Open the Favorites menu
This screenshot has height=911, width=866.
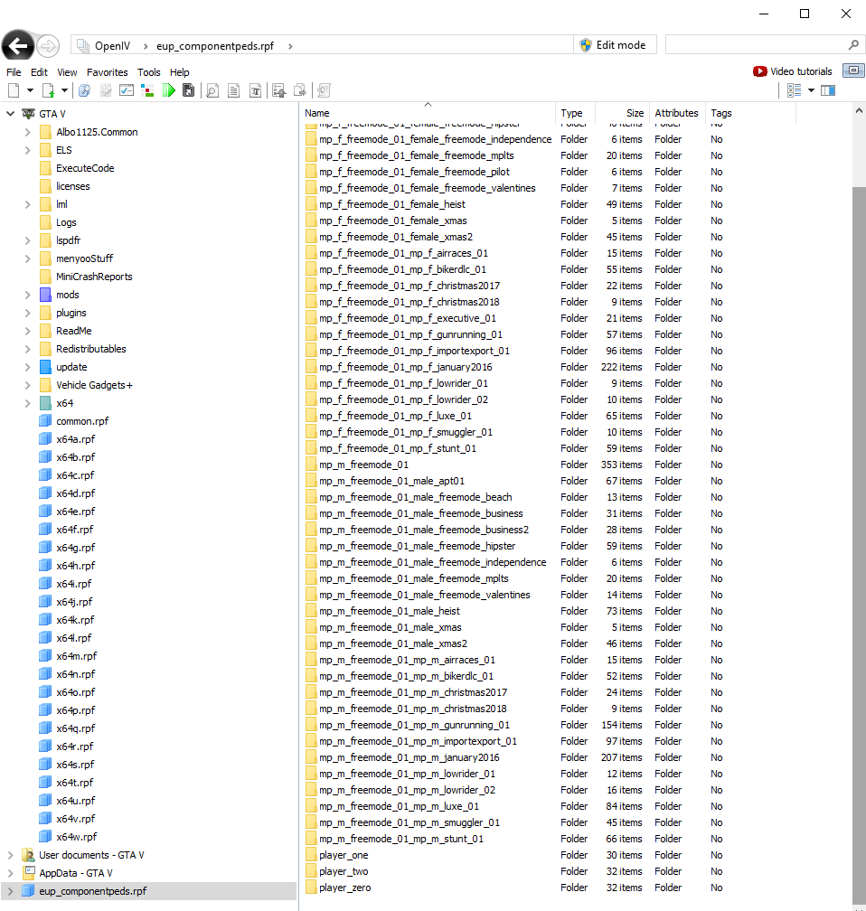pos(107,72)
